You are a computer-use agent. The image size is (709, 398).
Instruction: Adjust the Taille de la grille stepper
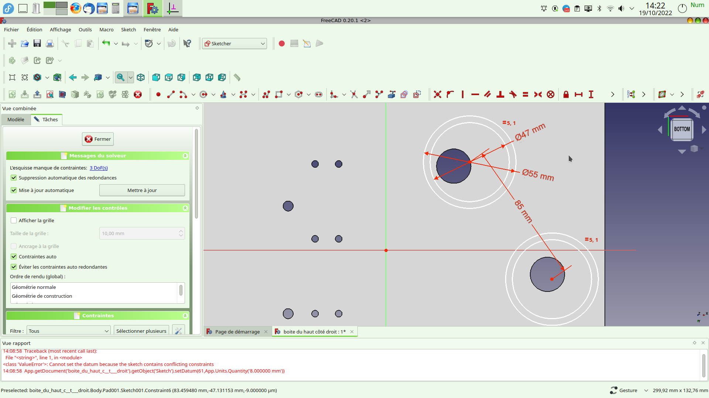click(x=181, y=233)
